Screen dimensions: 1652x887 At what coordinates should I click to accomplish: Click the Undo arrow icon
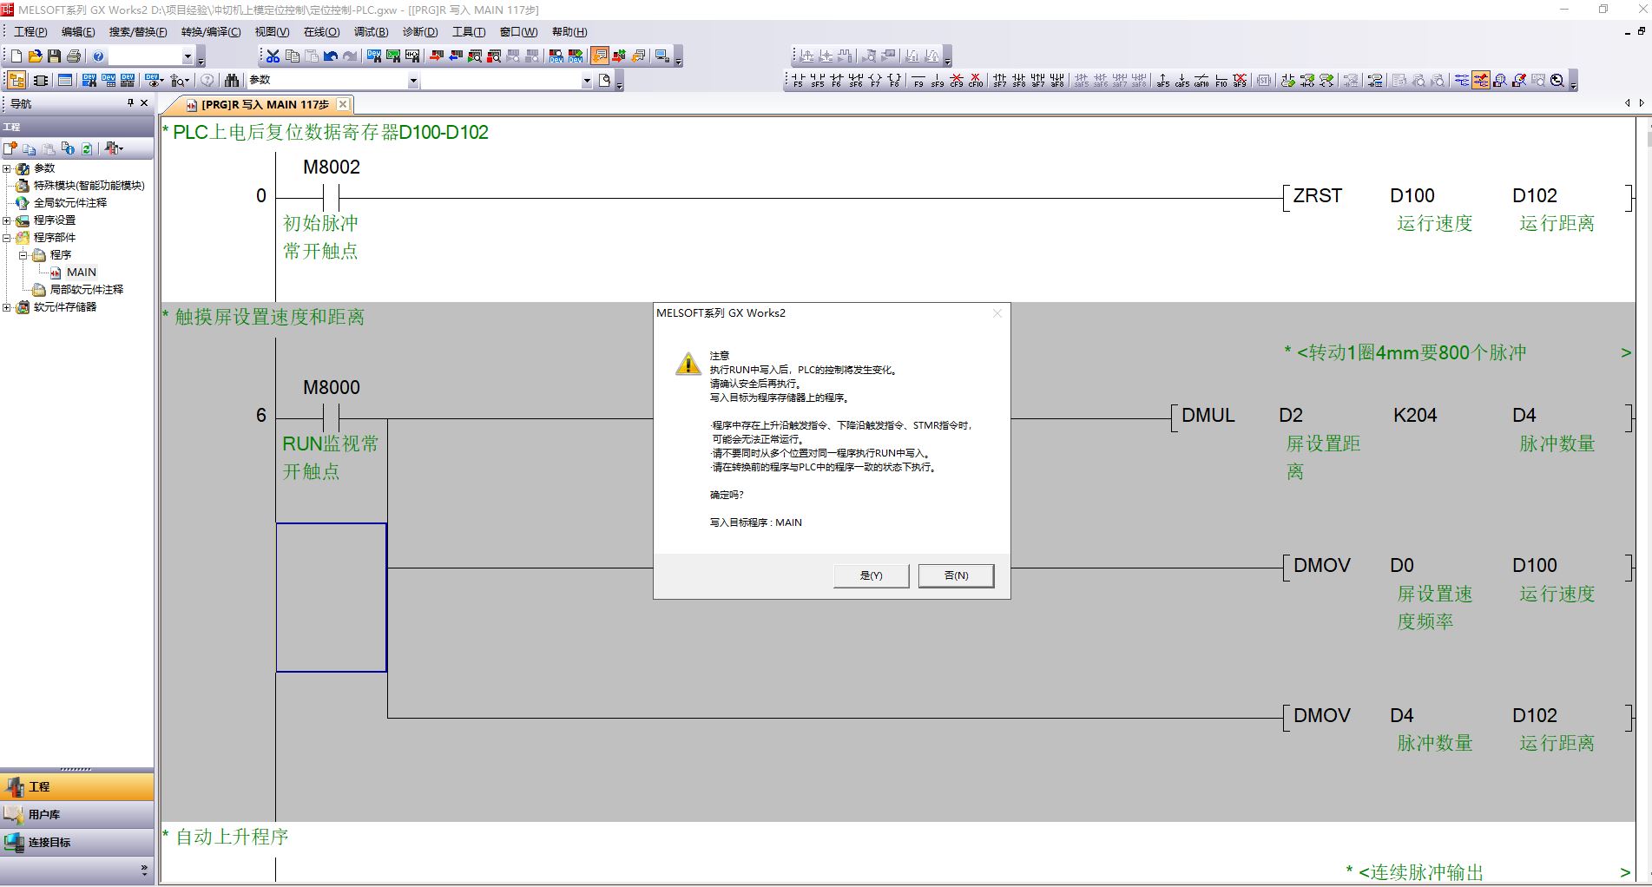click(x=331, y=56)
